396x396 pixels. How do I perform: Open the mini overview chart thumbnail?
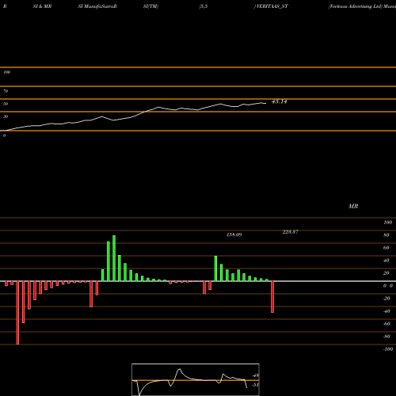196,379
